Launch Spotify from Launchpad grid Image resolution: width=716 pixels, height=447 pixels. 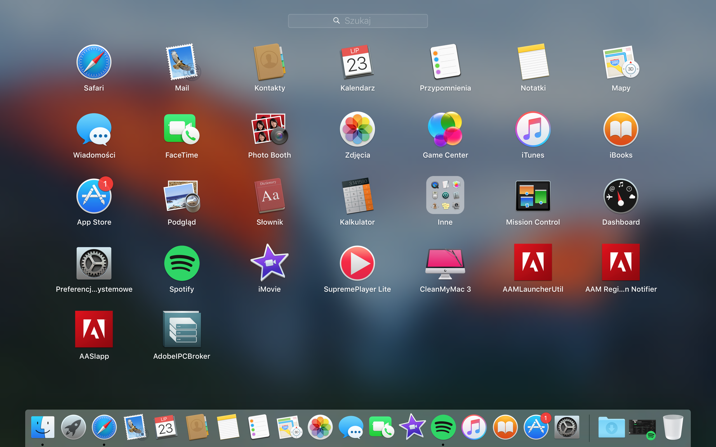point(182,263)
